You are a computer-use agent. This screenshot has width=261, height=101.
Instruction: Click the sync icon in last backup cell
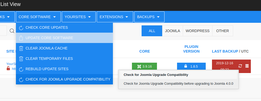point(240,66)
